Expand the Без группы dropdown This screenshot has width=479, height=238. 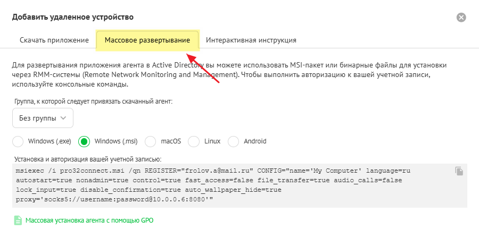[43, 118]
